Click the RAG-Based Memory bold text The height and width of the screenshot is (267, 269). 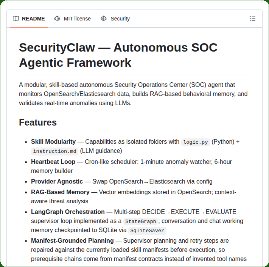[60, 192]
